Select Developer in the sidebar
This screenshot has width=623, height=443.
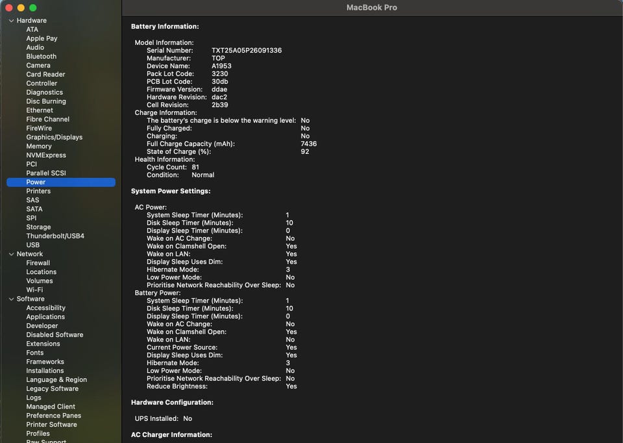click(x=42, y=325)
